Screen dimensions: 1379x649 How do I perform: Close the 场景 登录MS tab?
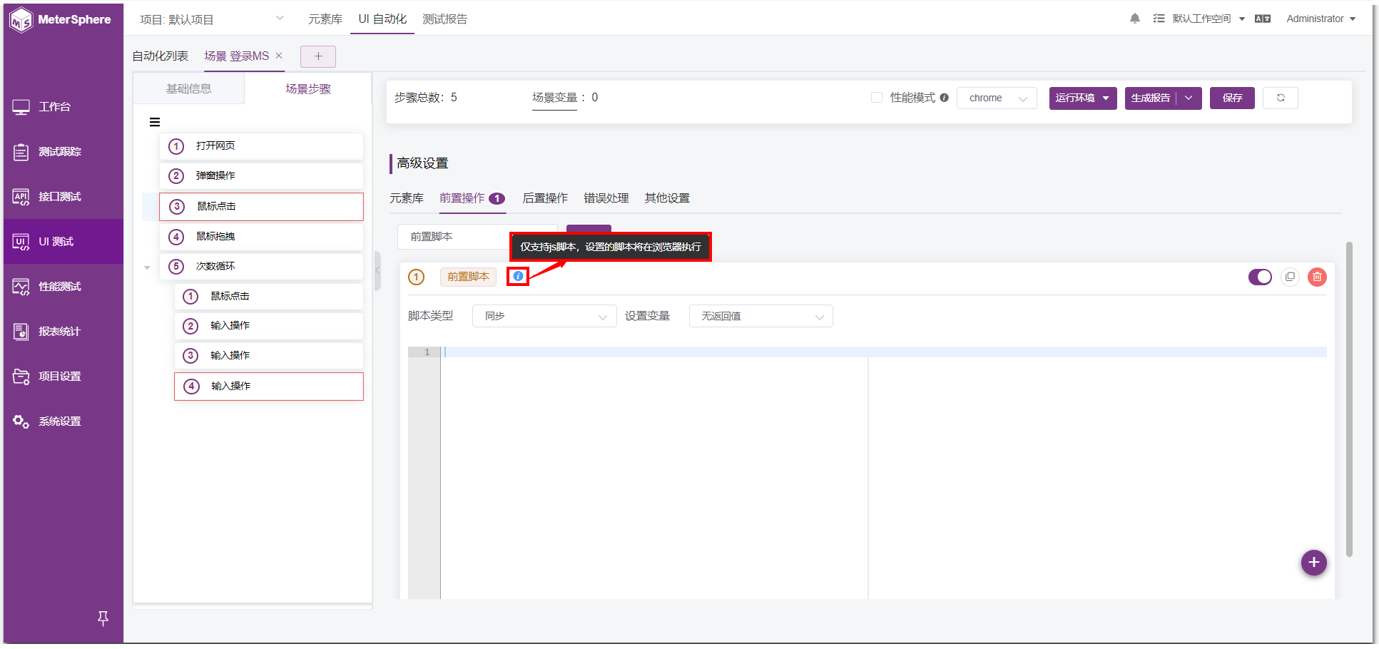279,56
